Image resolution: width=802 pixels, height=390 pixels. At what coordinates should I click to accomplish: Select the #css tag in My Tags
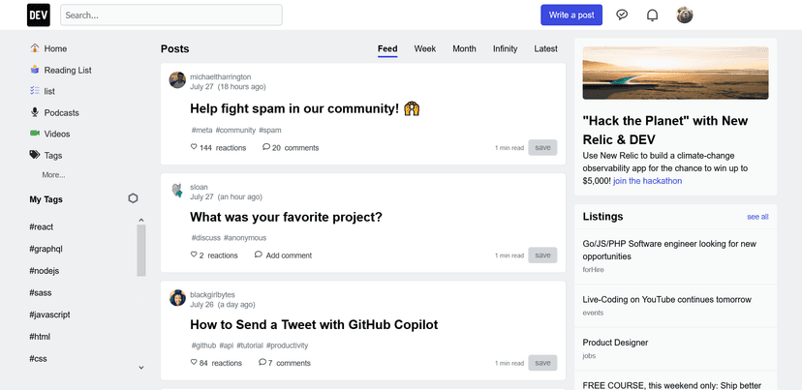[x=39, y=359]
